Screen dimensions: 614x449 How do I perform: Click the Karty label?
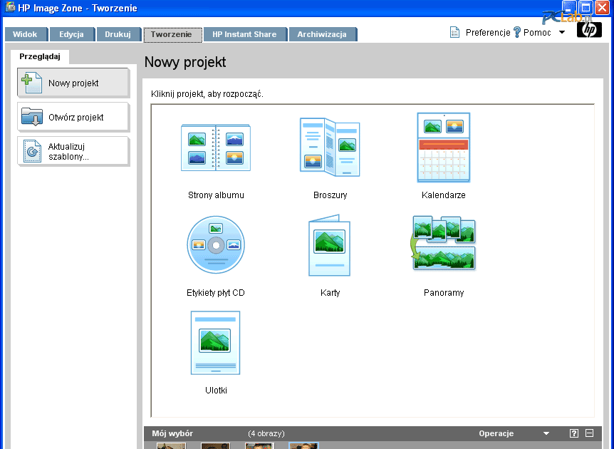(330, 293)
